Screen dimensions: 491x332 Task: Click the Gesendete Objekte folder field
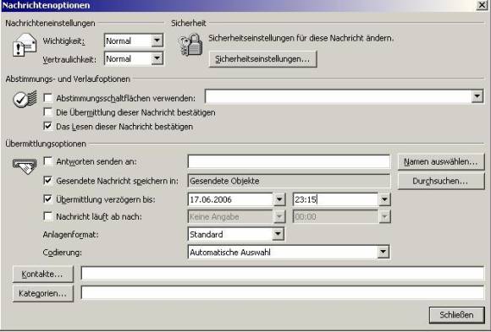(x=289, y=181)
